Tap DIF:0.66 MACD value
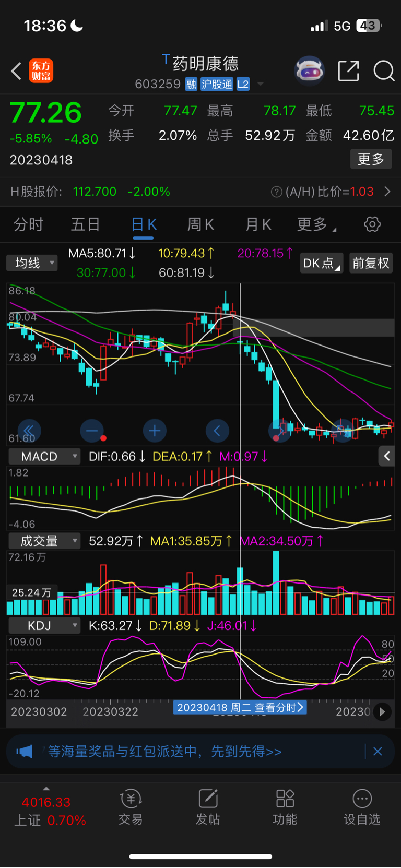 [117, 457]
